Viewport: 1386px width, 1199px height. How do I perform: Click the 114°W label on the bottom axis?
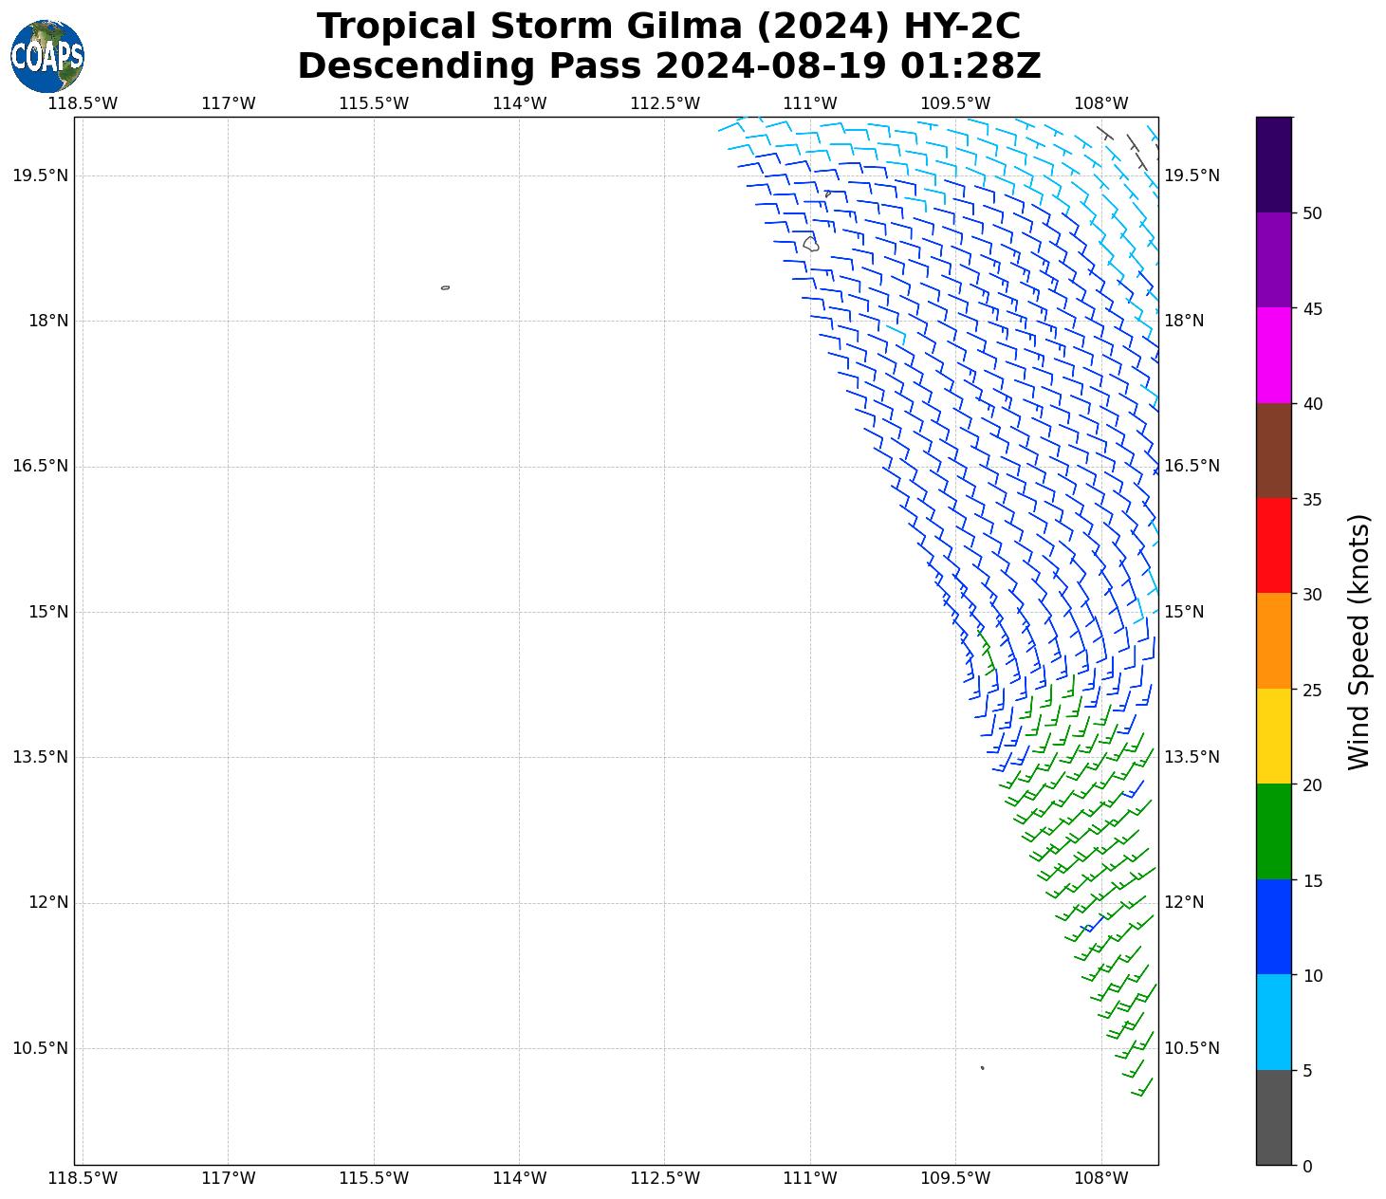pos(519,1178)
